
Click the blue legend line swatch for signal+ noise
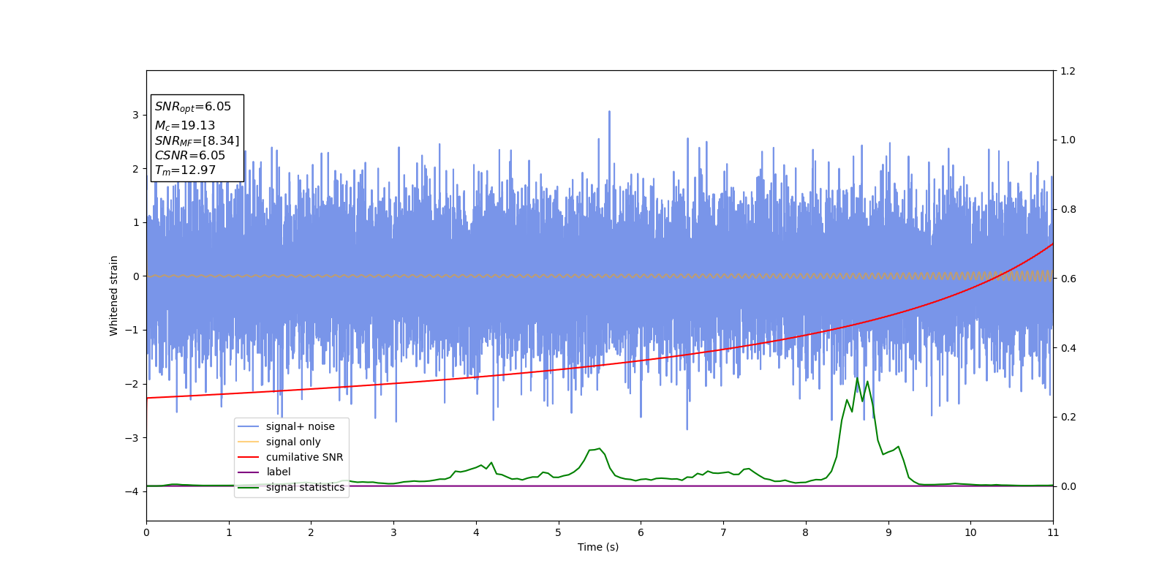tap(249, 426)
